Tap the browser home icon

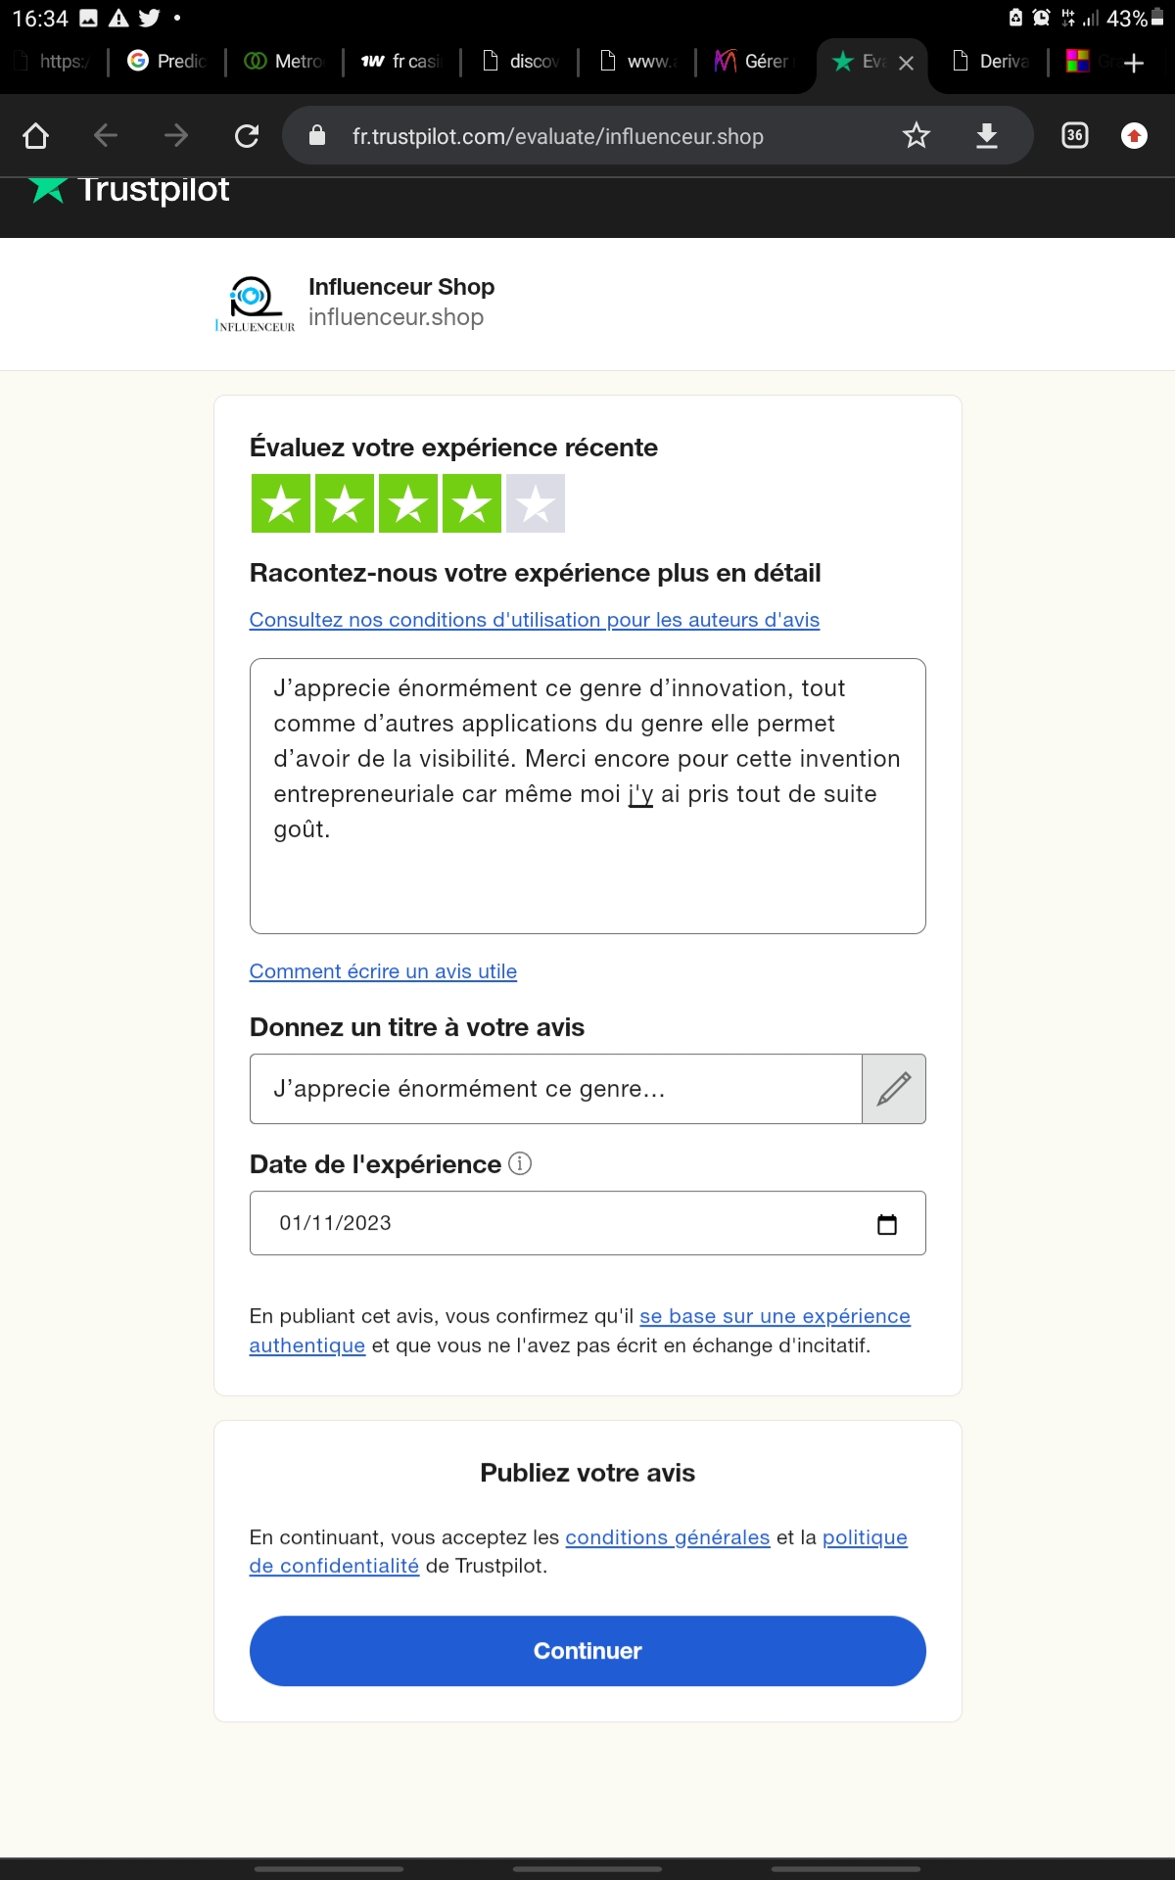[x=36, y=136]
